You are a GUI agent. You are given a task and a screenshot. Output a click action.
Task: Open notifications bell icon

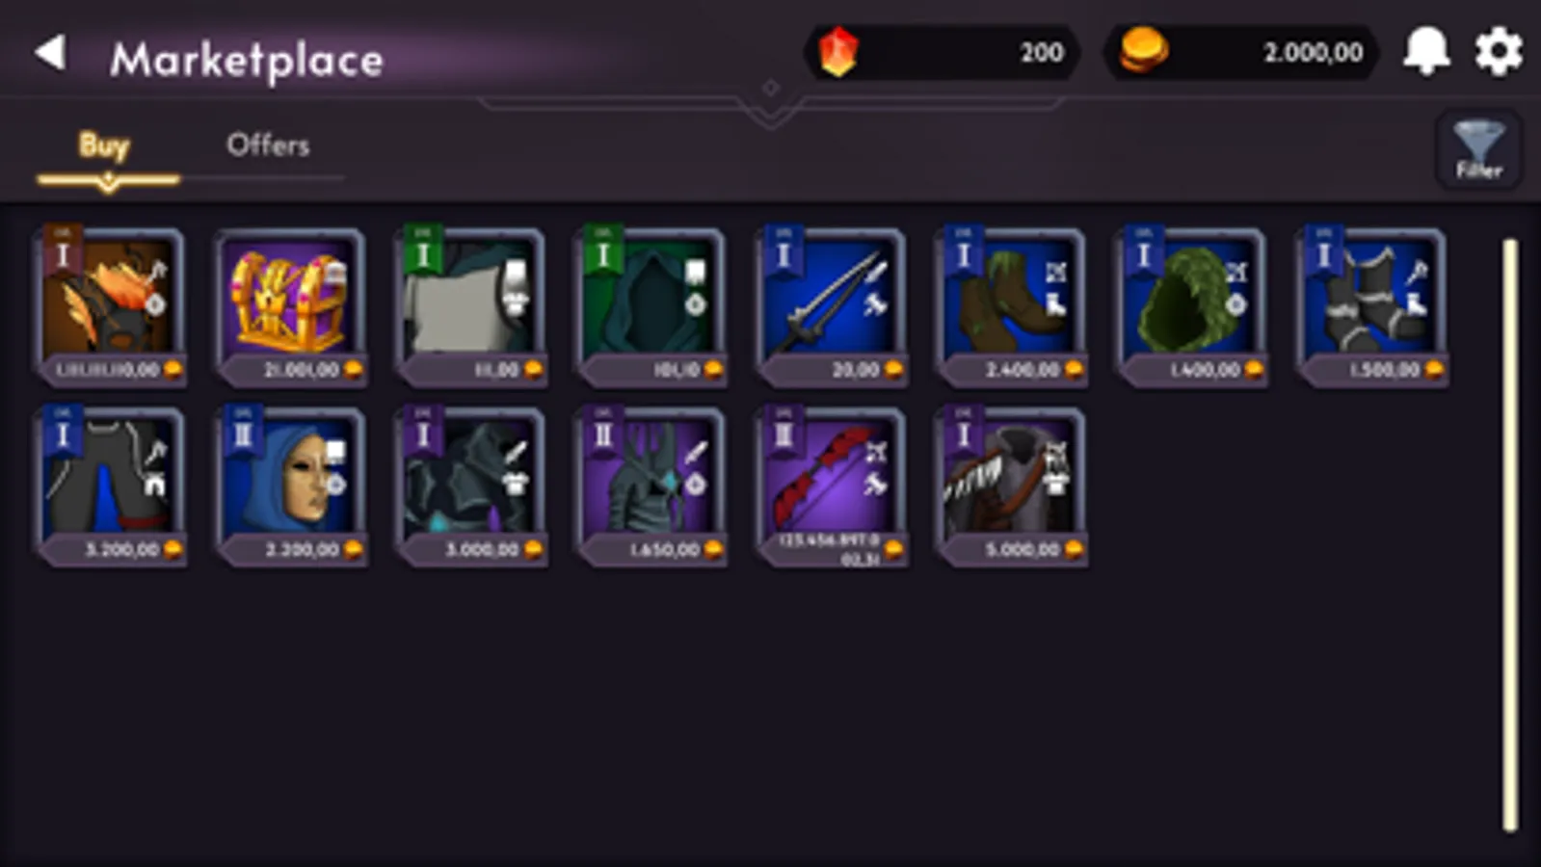coord(1426,51)
